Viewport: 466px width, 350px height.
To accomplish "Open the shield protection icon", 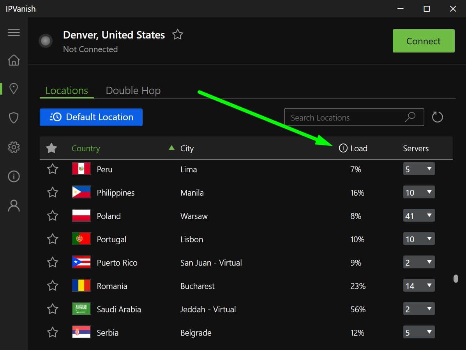I will click(14, 118).
